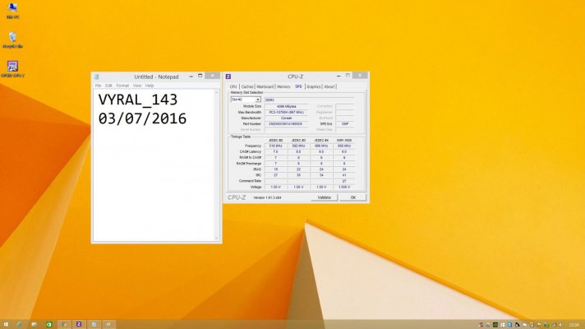Screen dimensions: 585x329
Task: Click the DDR3 memory type field
Action: click(309, 100)
